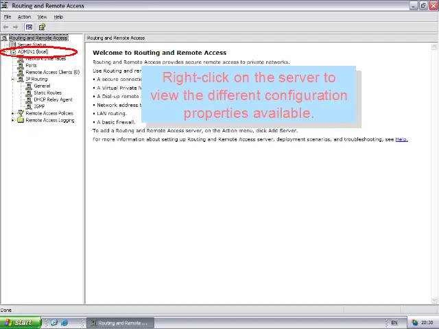This screenshot has width=439, height=329.
Task: Click the DHCP Relay Agent node icon
Action: [x=29, y=99]
